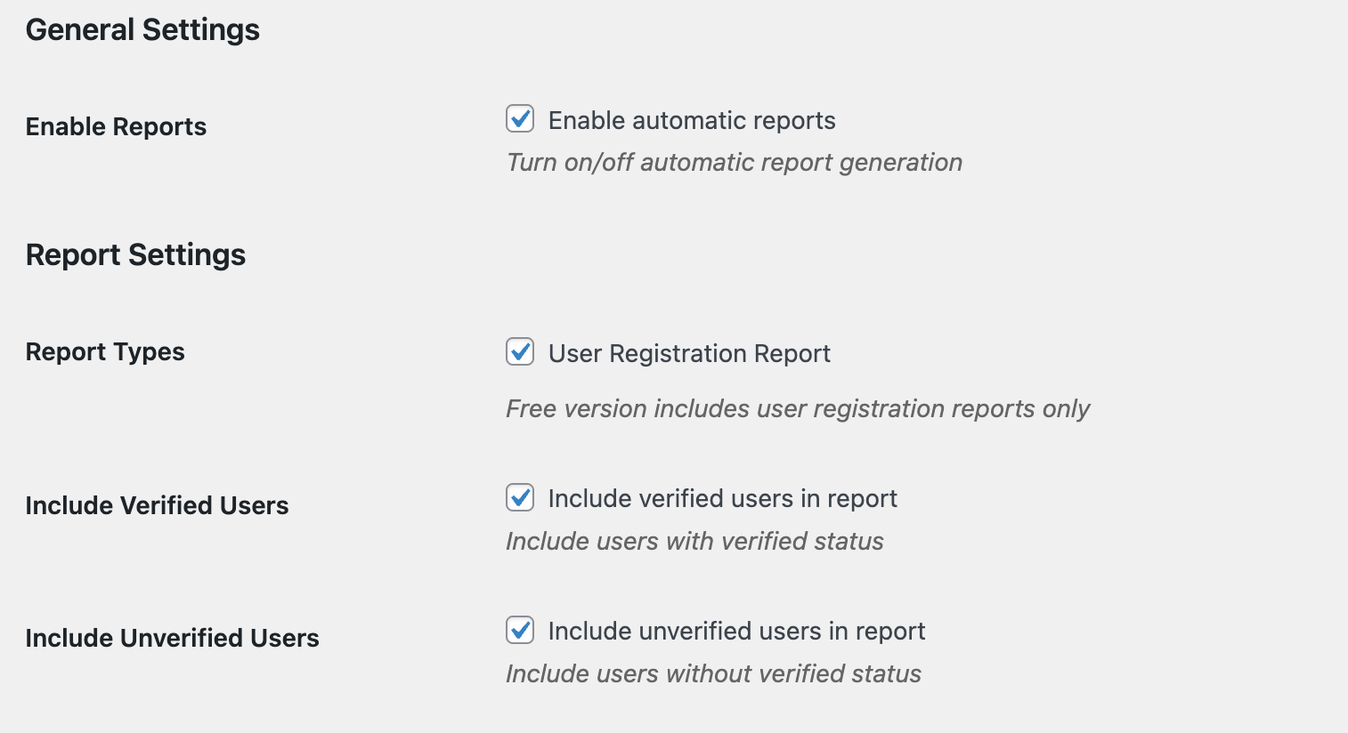Select the Report Types row title
Screen dimensions: 1348x733
click(x=105, y=351)
